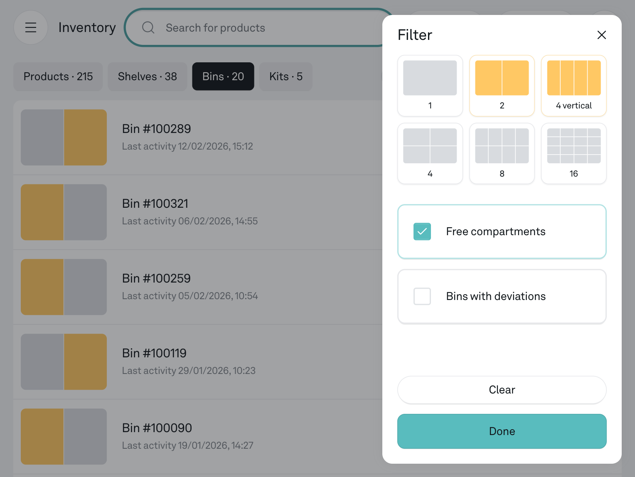The width and height of the screenshot is (635, 477).
Task: Click the search magnifier icon
Action: tap(148, 28)
